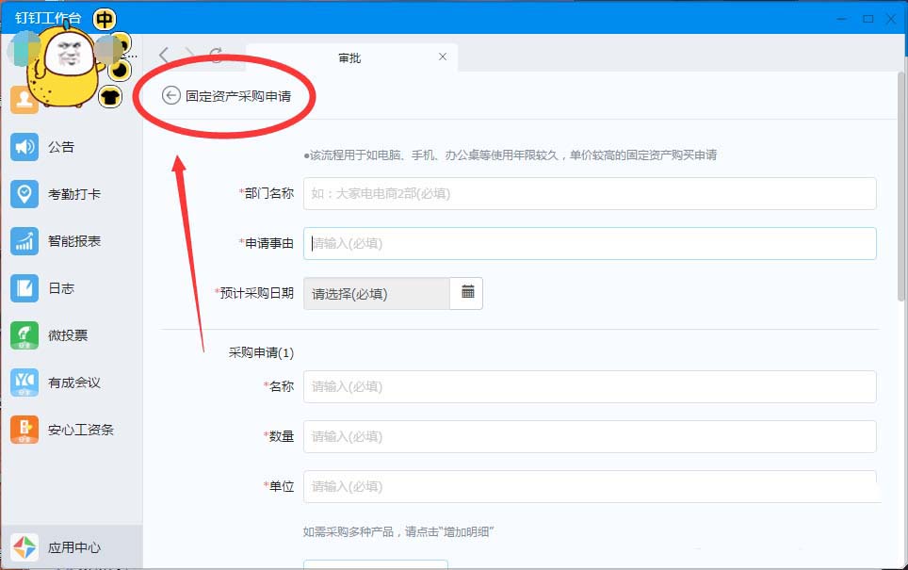Image resolution: width=908 pixels, height=570 pixels.
Task: Switch to the 审批 tab
Action: (349, 57)
